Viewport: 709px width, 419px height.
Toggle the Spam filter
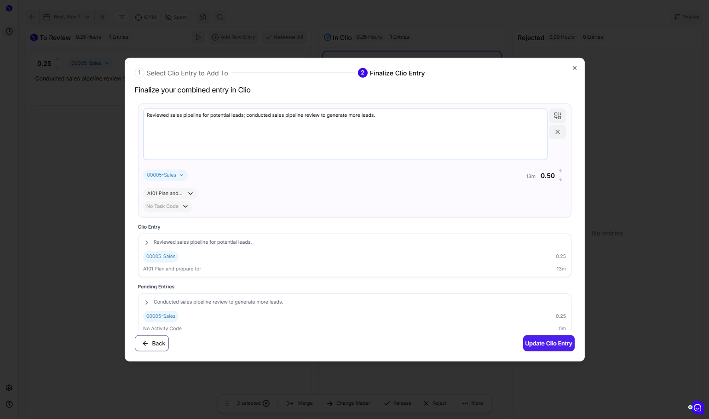tap(176, 17)
